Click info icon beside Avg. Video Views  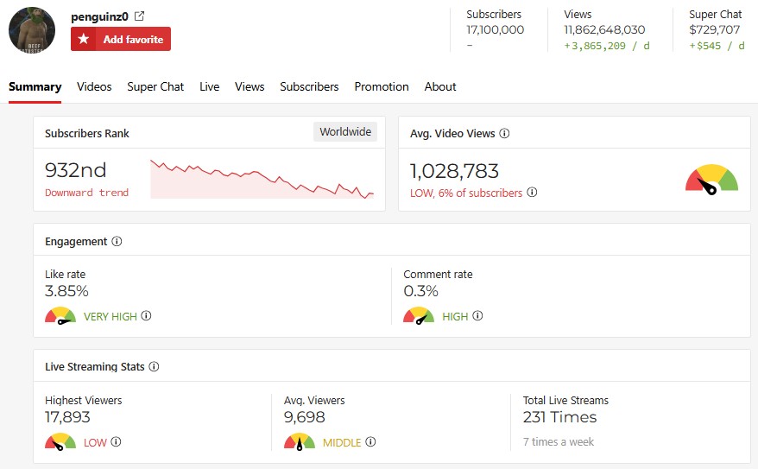coord(504,134)
